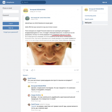This screenshot has width=112, height=112.
Task: Click the view count 507
Action: [78, 70]
